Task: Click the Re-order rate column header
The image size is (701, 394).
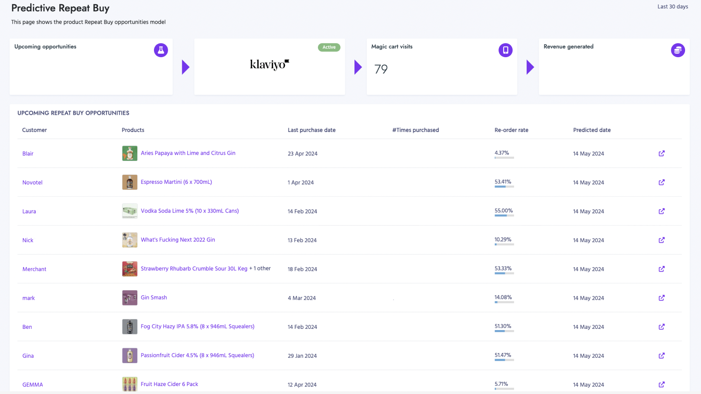Action: [x=511, y=130]
